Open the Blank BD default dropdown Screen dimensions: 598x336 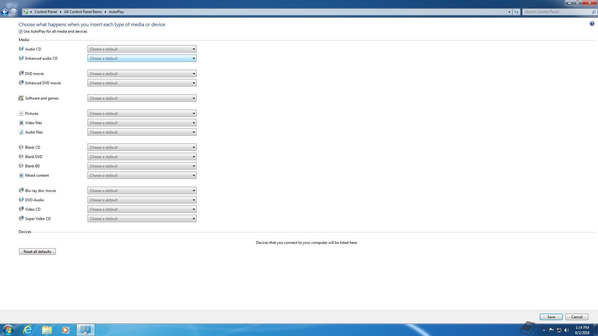pyautogui.click(x=142, y=166)
